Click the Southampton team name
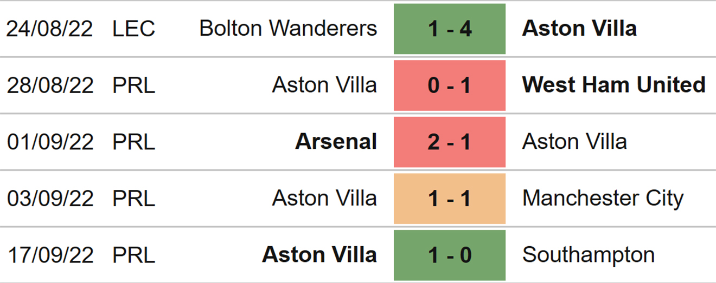The image size is (716, 283). coord(589,255)
